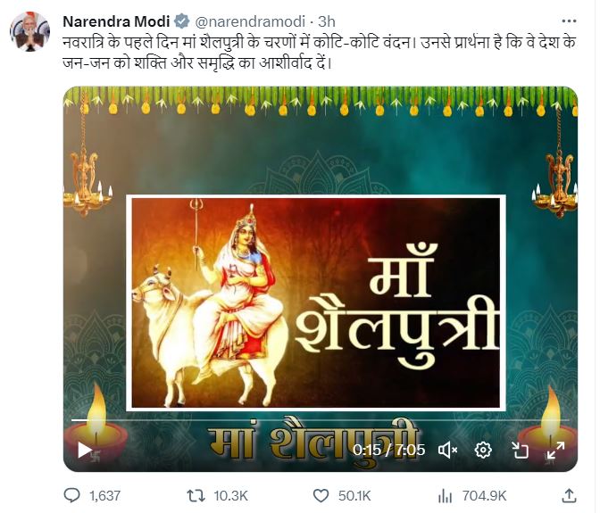The width and height of the screenshot is (600, 513).
Task: Open Narendra Modi's profile picture
Action: [29, 31]
